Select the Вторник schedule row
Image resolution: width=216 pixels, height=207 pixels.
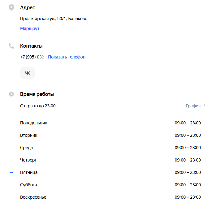point(29,135)
